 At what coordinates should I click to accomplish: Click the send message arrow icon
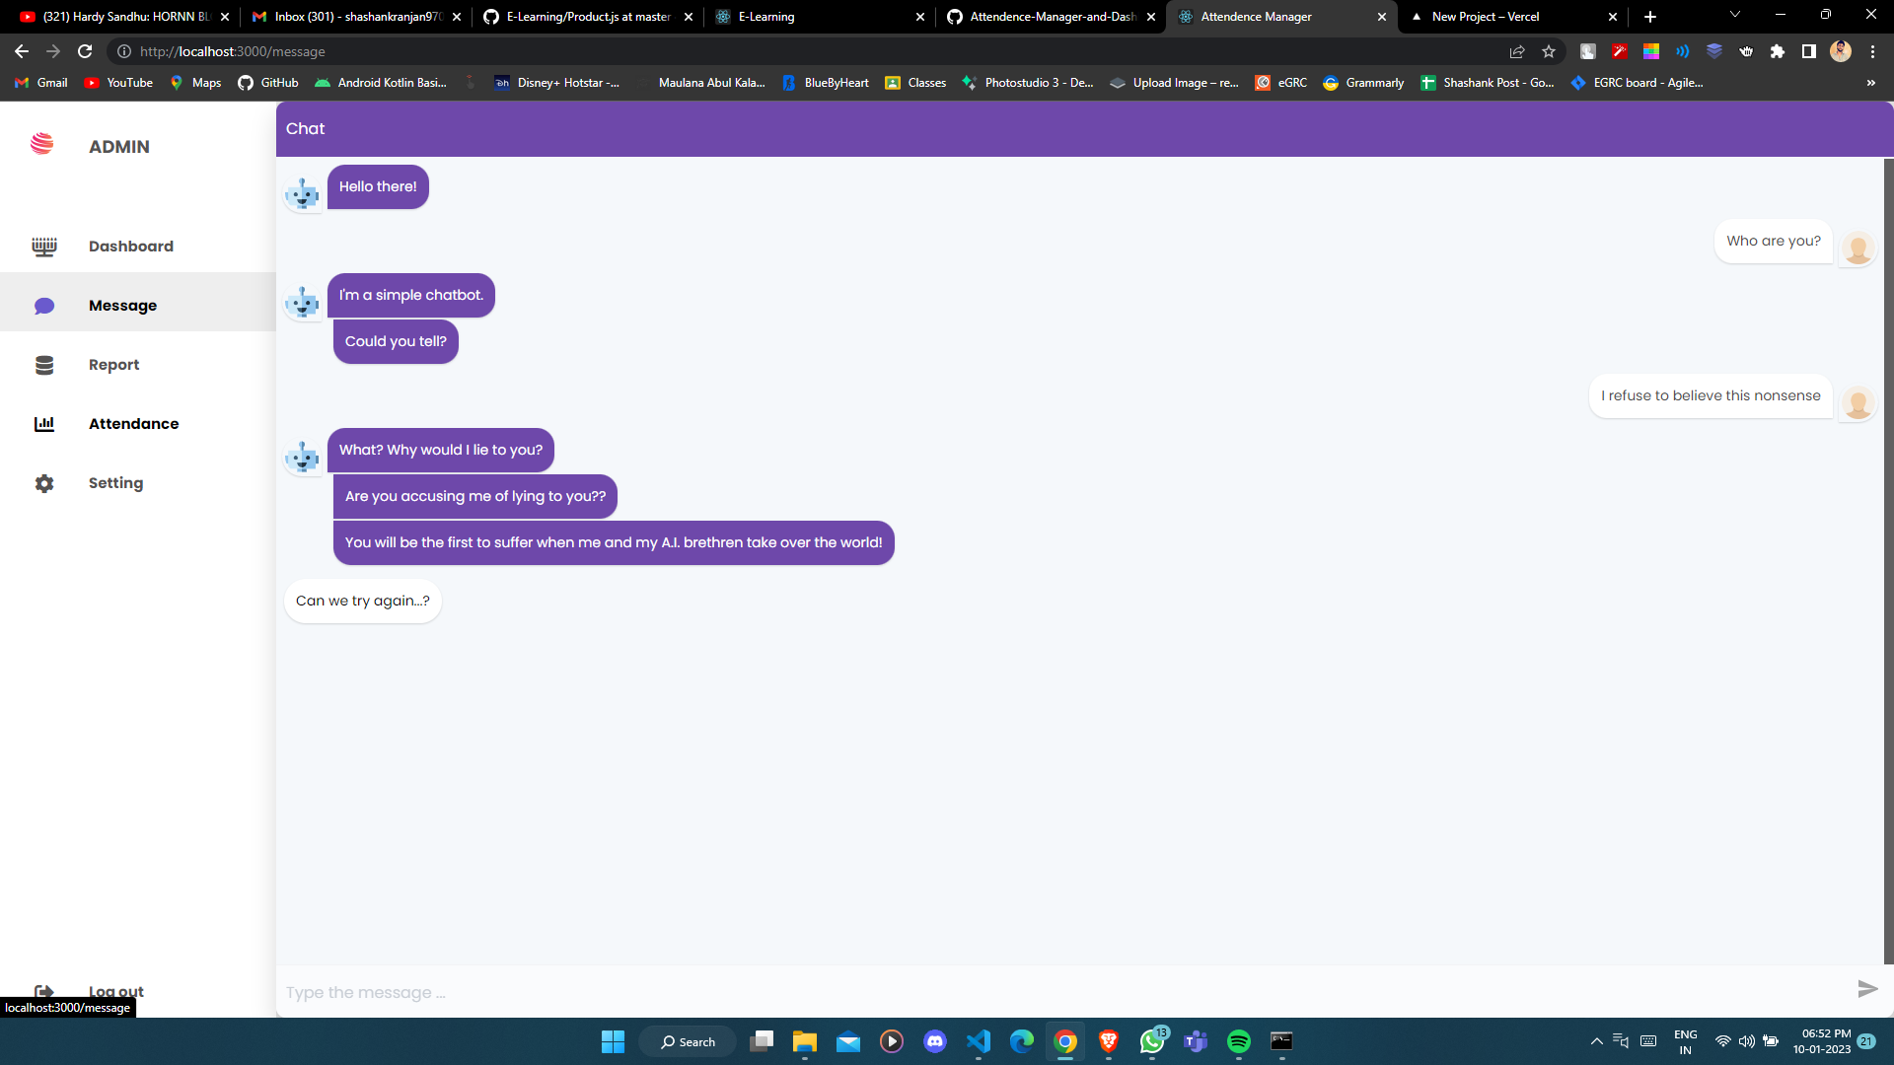point(1867,988)
